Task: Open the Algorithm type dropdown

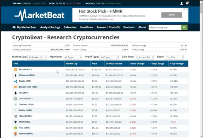Action: tap(73, 57)
